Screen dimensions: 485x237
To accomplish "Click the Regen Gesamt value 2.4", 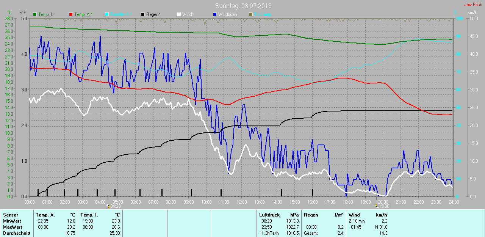I will (340, 233).
